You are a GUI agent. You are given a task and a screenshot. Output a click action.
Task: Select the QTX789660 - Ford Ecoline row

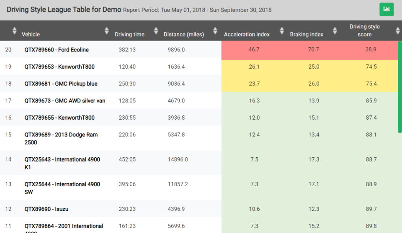[x=57, y=50]
